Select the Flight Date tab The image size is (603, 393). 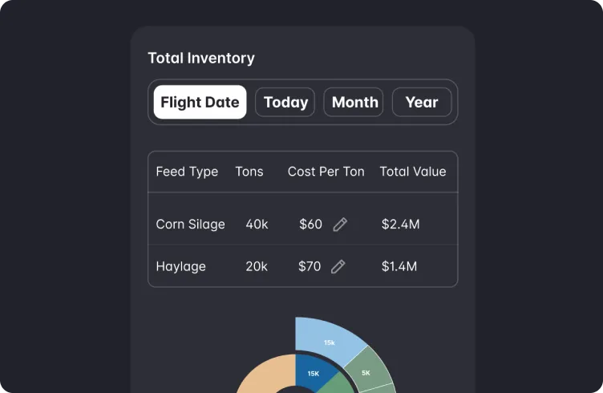200,102
